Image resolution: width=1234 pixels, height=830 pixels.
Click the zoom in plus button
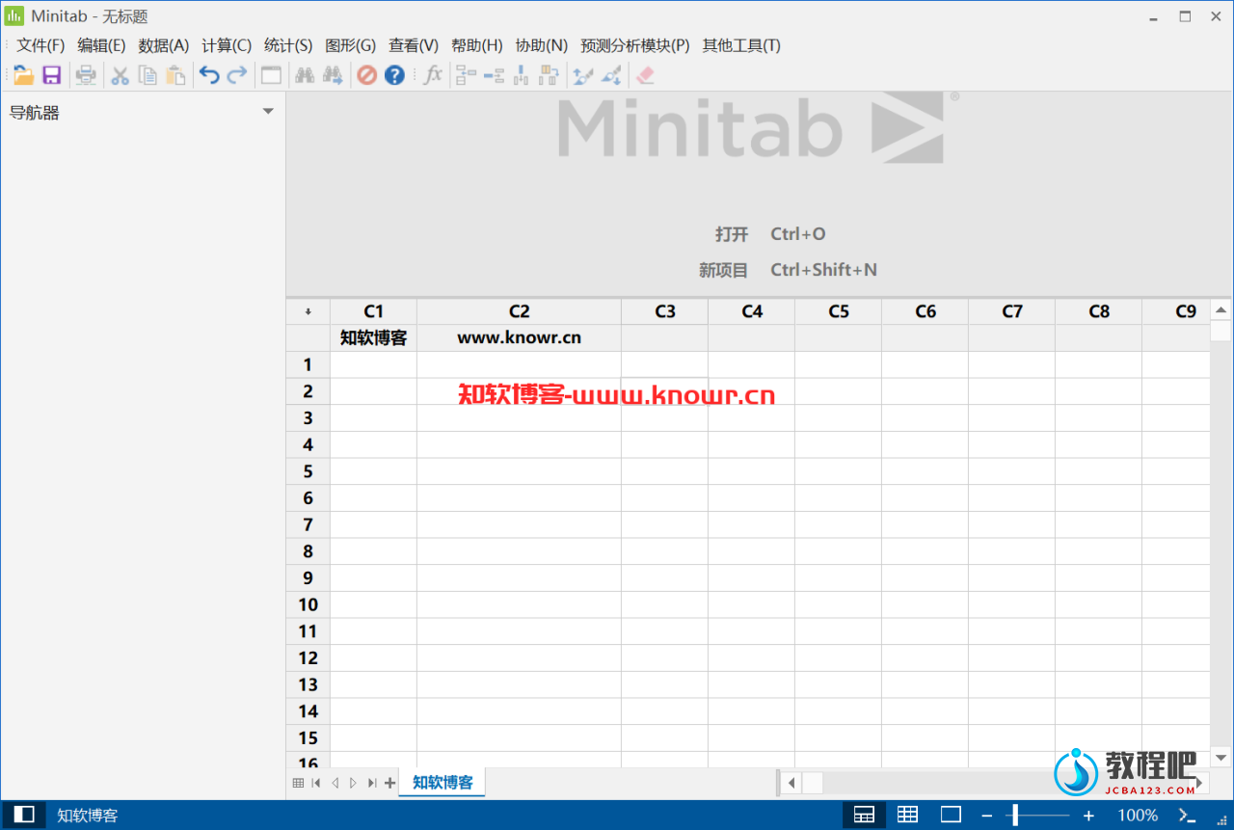(x=1088, y=816)
